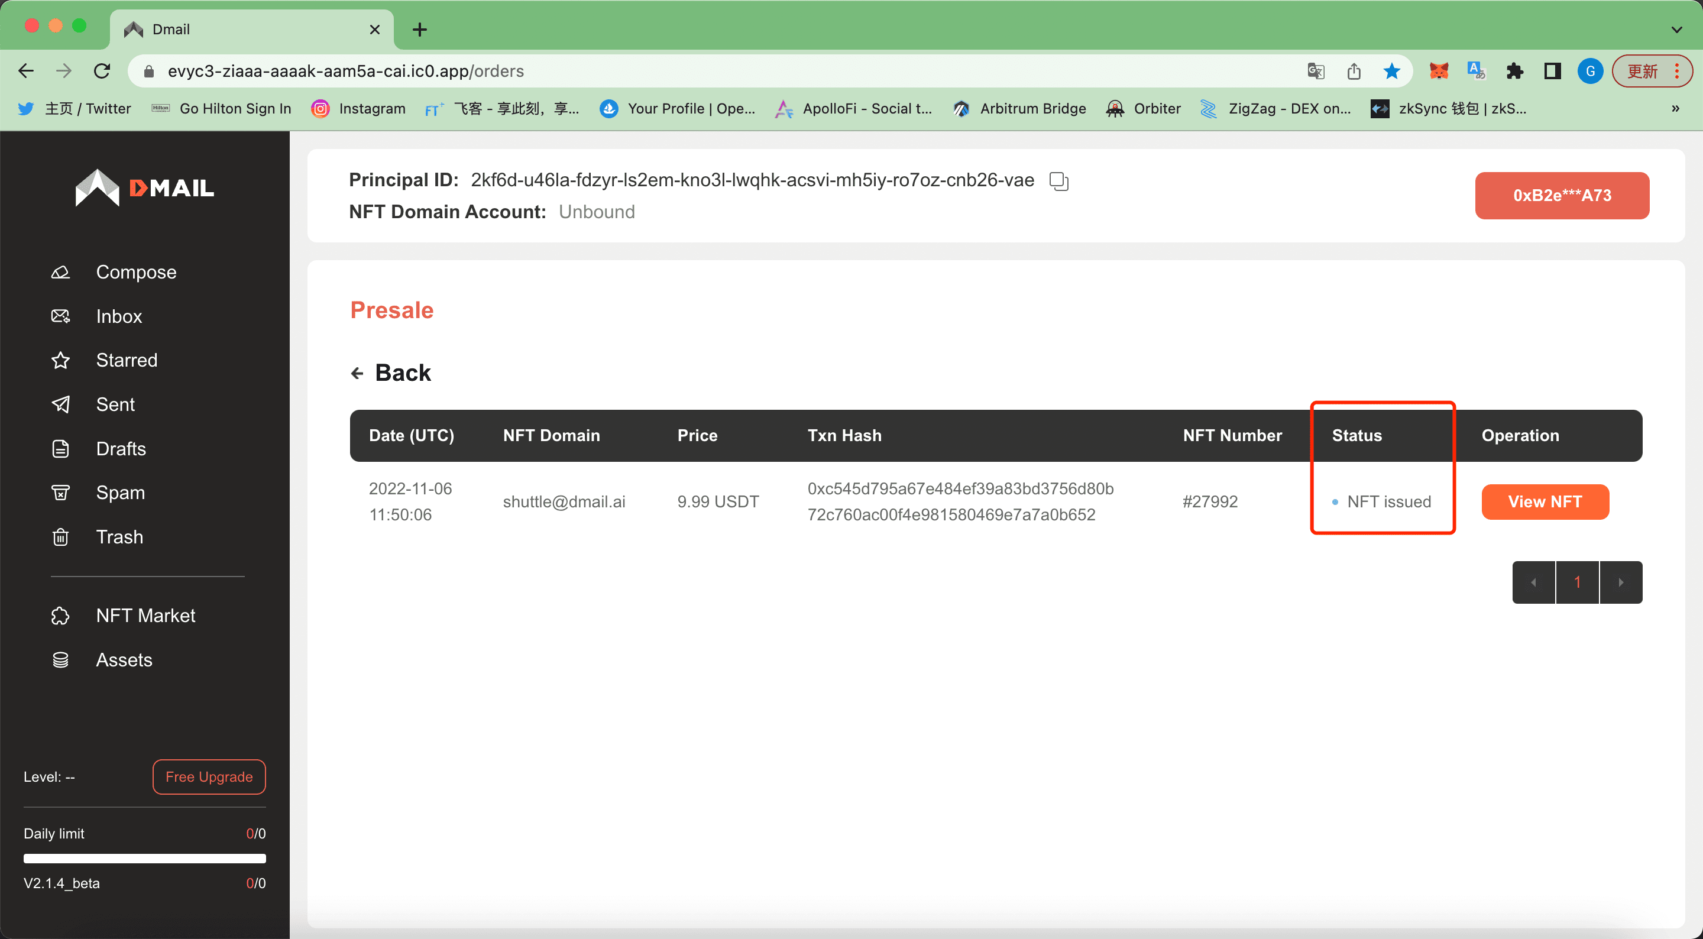Click page 1 pagination control
Viewport: 1703px width, 939px height.
1577,582
